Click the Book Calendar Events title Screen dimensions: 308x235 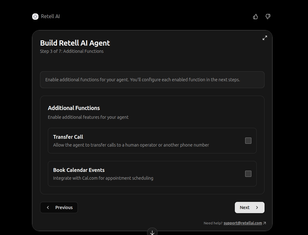(x=79, y=170)
